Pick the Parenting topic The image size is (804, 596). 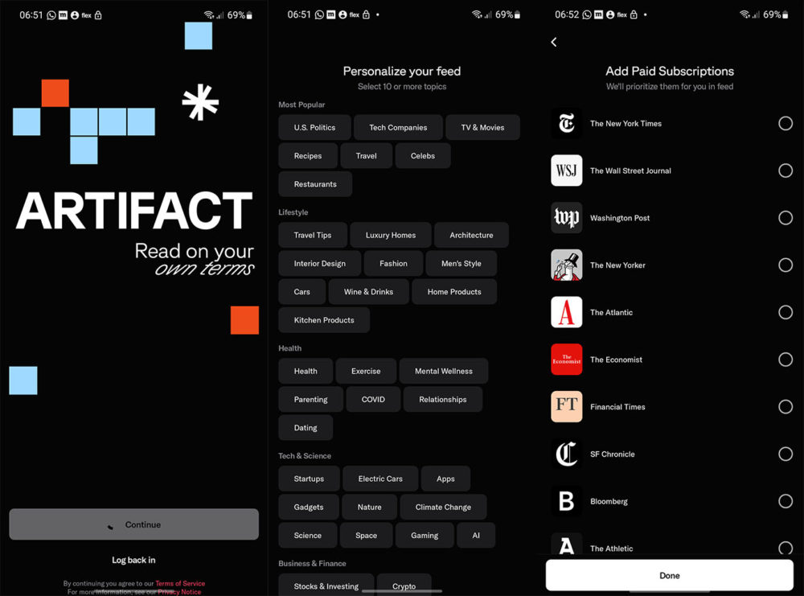[x=310, y=400]
